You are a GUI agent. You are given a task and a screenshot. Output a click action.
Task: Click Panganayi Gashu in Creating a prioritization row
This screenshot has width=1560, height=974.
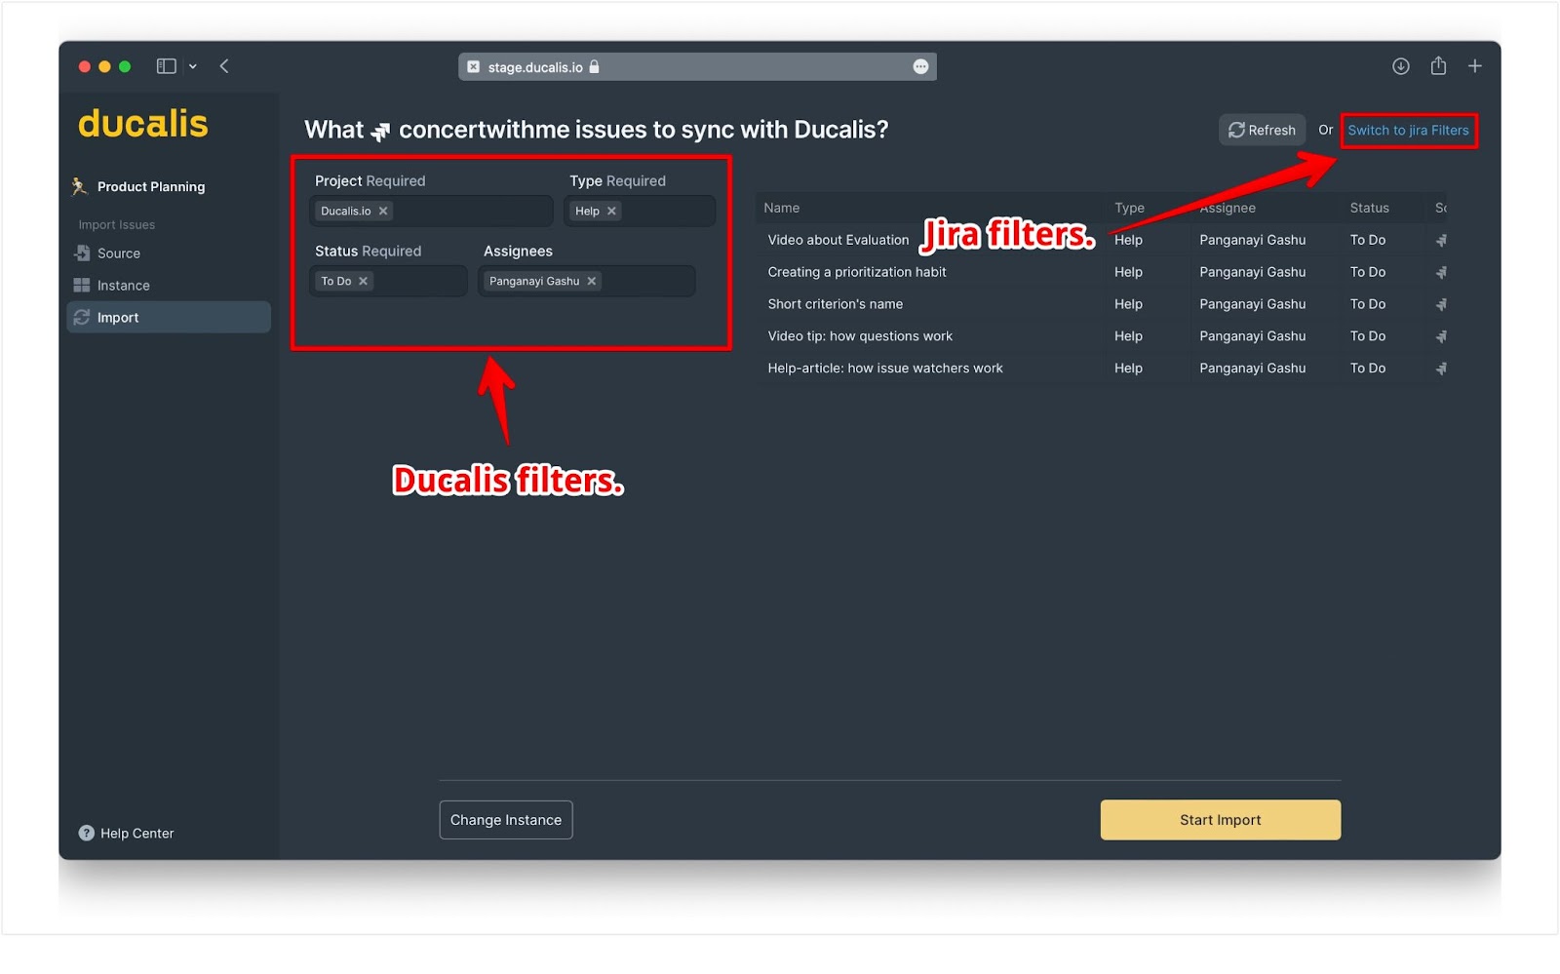click(x=1253, y=272)
